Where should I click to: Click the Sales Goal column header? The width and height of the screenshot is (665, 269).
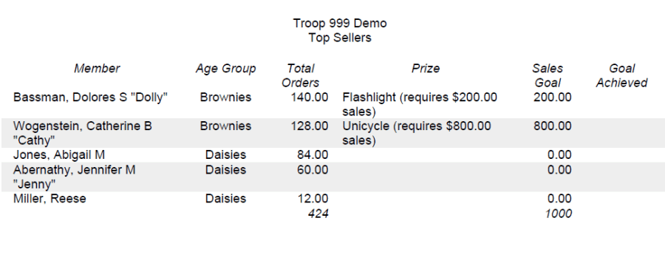pyautogui.click(x=548, y=75)
